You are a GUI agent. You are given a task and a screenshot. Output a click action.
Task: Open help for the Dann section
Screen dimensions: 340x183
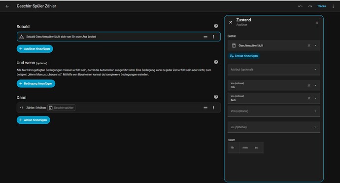[x=216, y=97]
